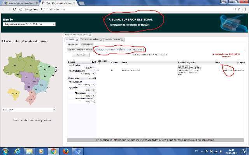Select the first location sub-tab

tap(72, 40)
